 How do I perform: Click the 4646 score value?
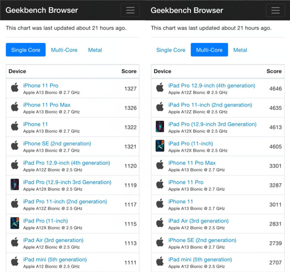click(x=276, y=89)
